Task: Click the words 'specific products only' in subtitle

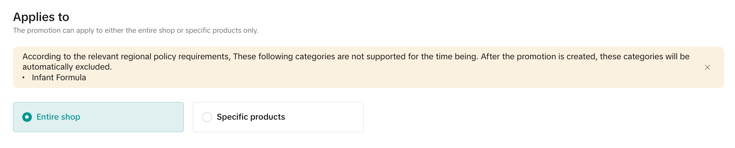Action: [x=222, y=31]
